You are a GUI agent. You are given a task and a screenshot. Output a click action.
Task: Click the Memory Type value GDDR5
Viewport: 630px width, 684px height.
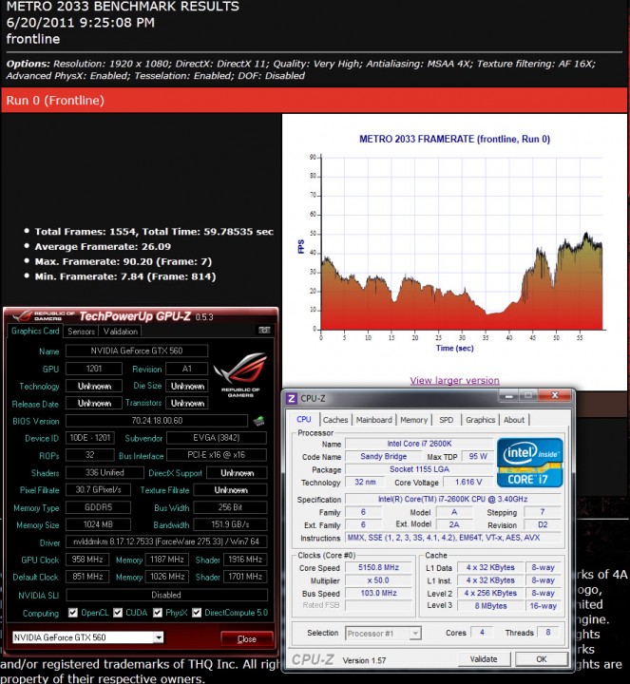(98, 507)
